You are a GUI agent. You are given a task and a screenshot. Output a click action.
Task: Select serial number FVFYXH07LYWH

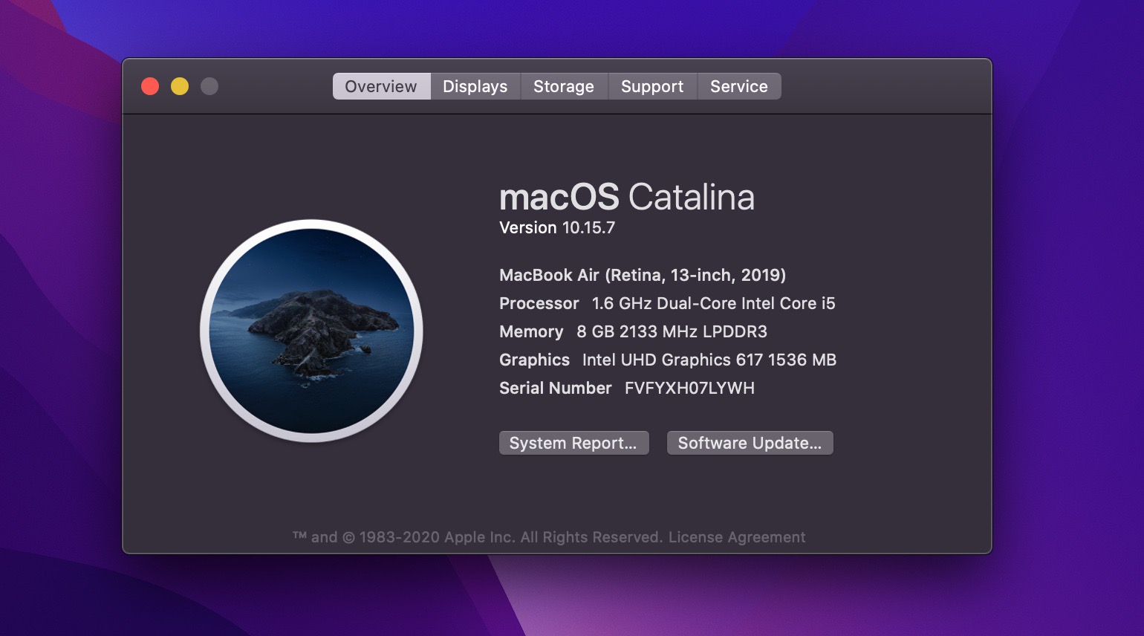click(x=689, y=388)
